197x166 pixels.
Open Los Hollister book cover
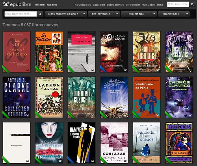pos(49,52)
